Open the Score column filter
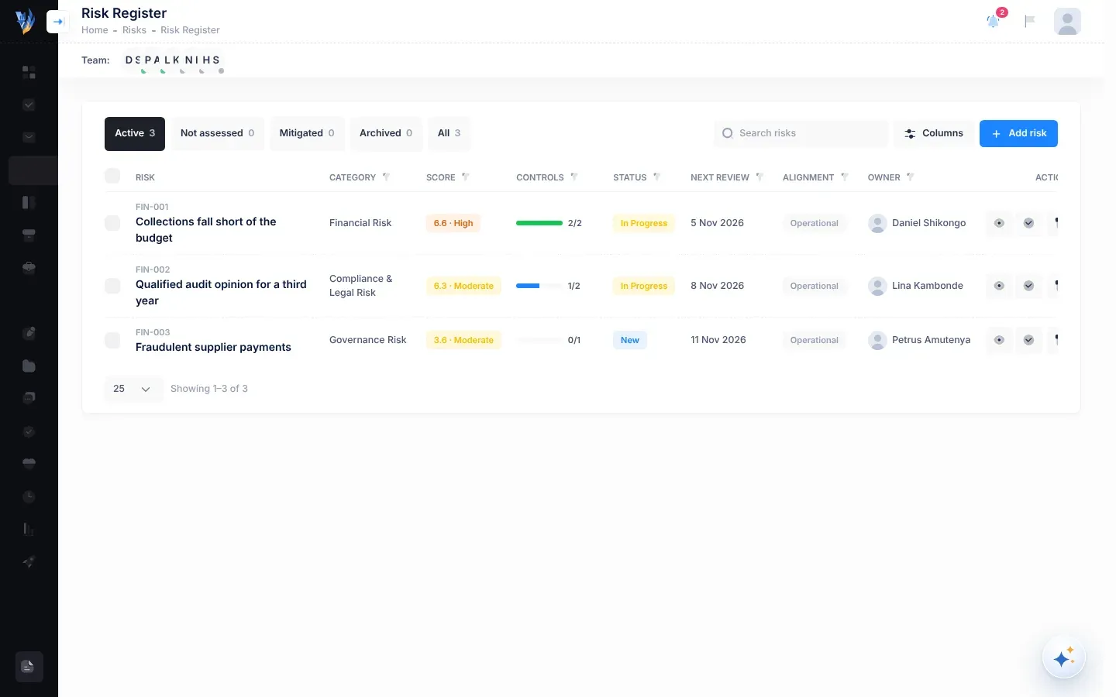The height and width of the screenshot is (697, 1116). [x=465, y=177]
